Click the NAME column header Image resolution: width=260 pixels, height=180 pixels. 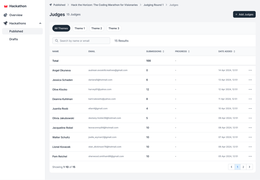pos(56,51)
